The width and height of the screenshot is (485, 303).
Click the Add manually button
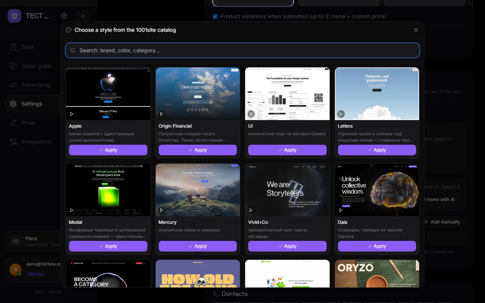[x=443, y=222]
